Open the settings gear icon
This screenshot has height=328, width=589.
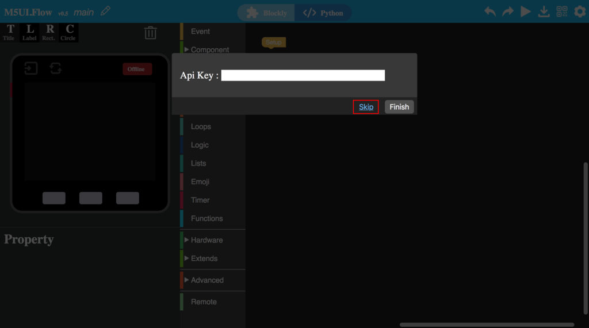(580, 11)
